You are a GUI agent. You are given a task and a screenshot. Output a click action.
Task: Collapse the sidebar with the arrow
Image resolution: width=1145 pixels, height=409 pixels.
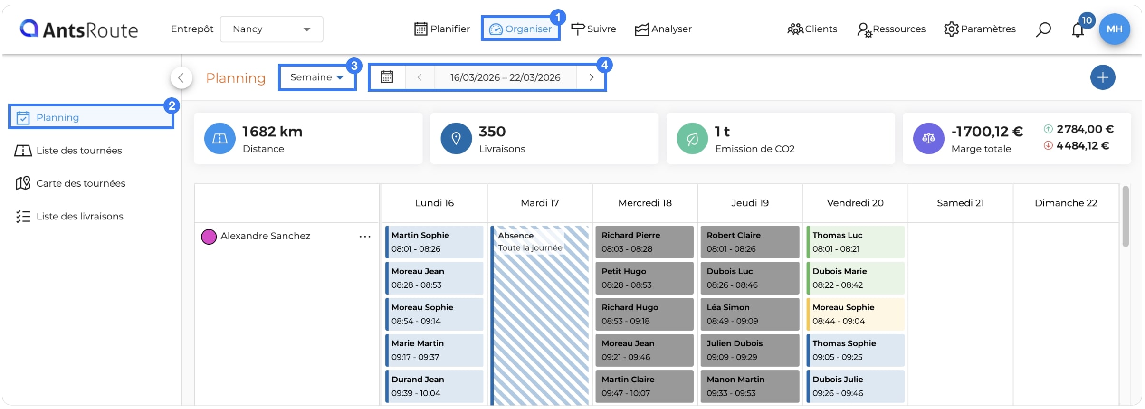pyautogui.click(x=181, y=78)
